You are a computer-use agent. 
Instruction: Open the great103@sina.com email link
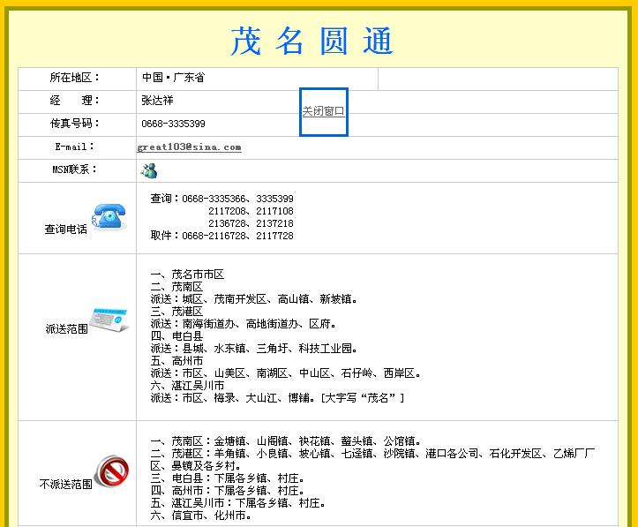189,147
